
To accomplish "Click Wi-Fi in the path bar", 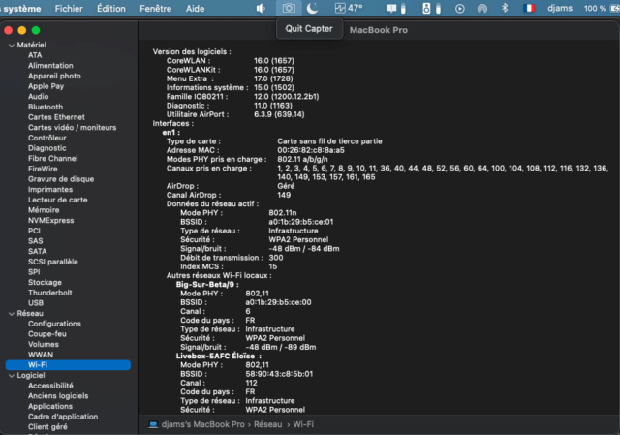I will [303, 424].
